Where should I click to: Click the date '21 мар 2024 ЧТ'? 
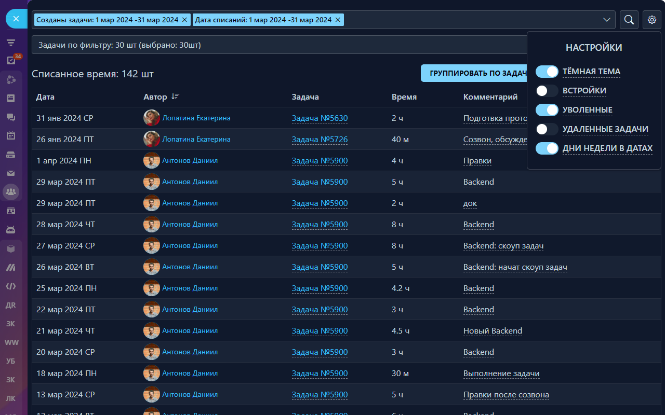pyautogui.click(x=65, y=331)
